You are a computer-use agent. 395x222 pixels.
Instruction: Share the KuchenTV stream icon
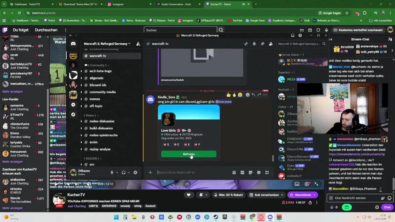(310, 203)
